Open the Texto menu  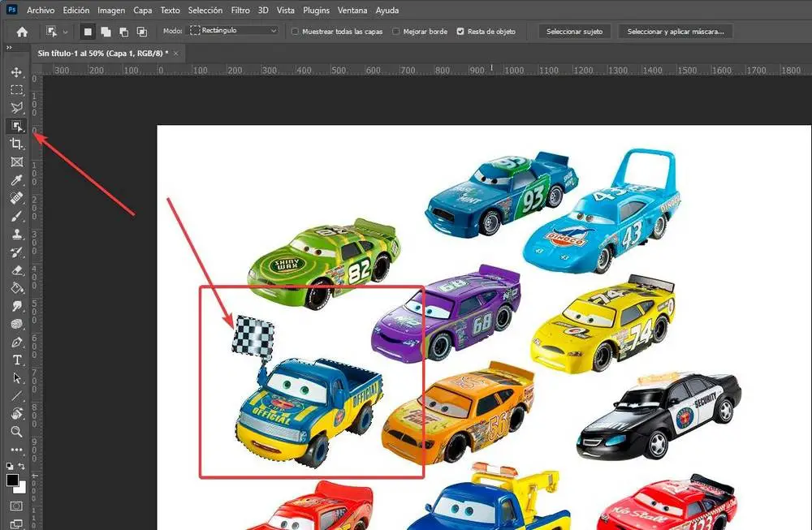(x=170, y=11)
